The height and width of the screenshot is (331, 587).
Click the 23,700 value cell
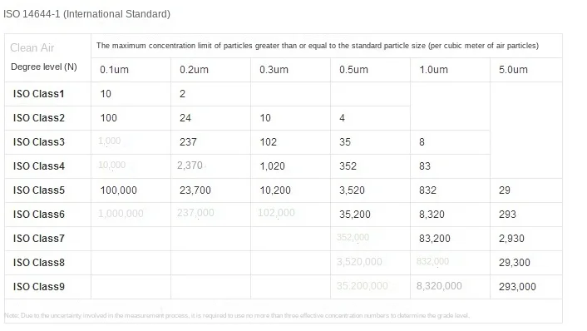click(x=195, y=190)
